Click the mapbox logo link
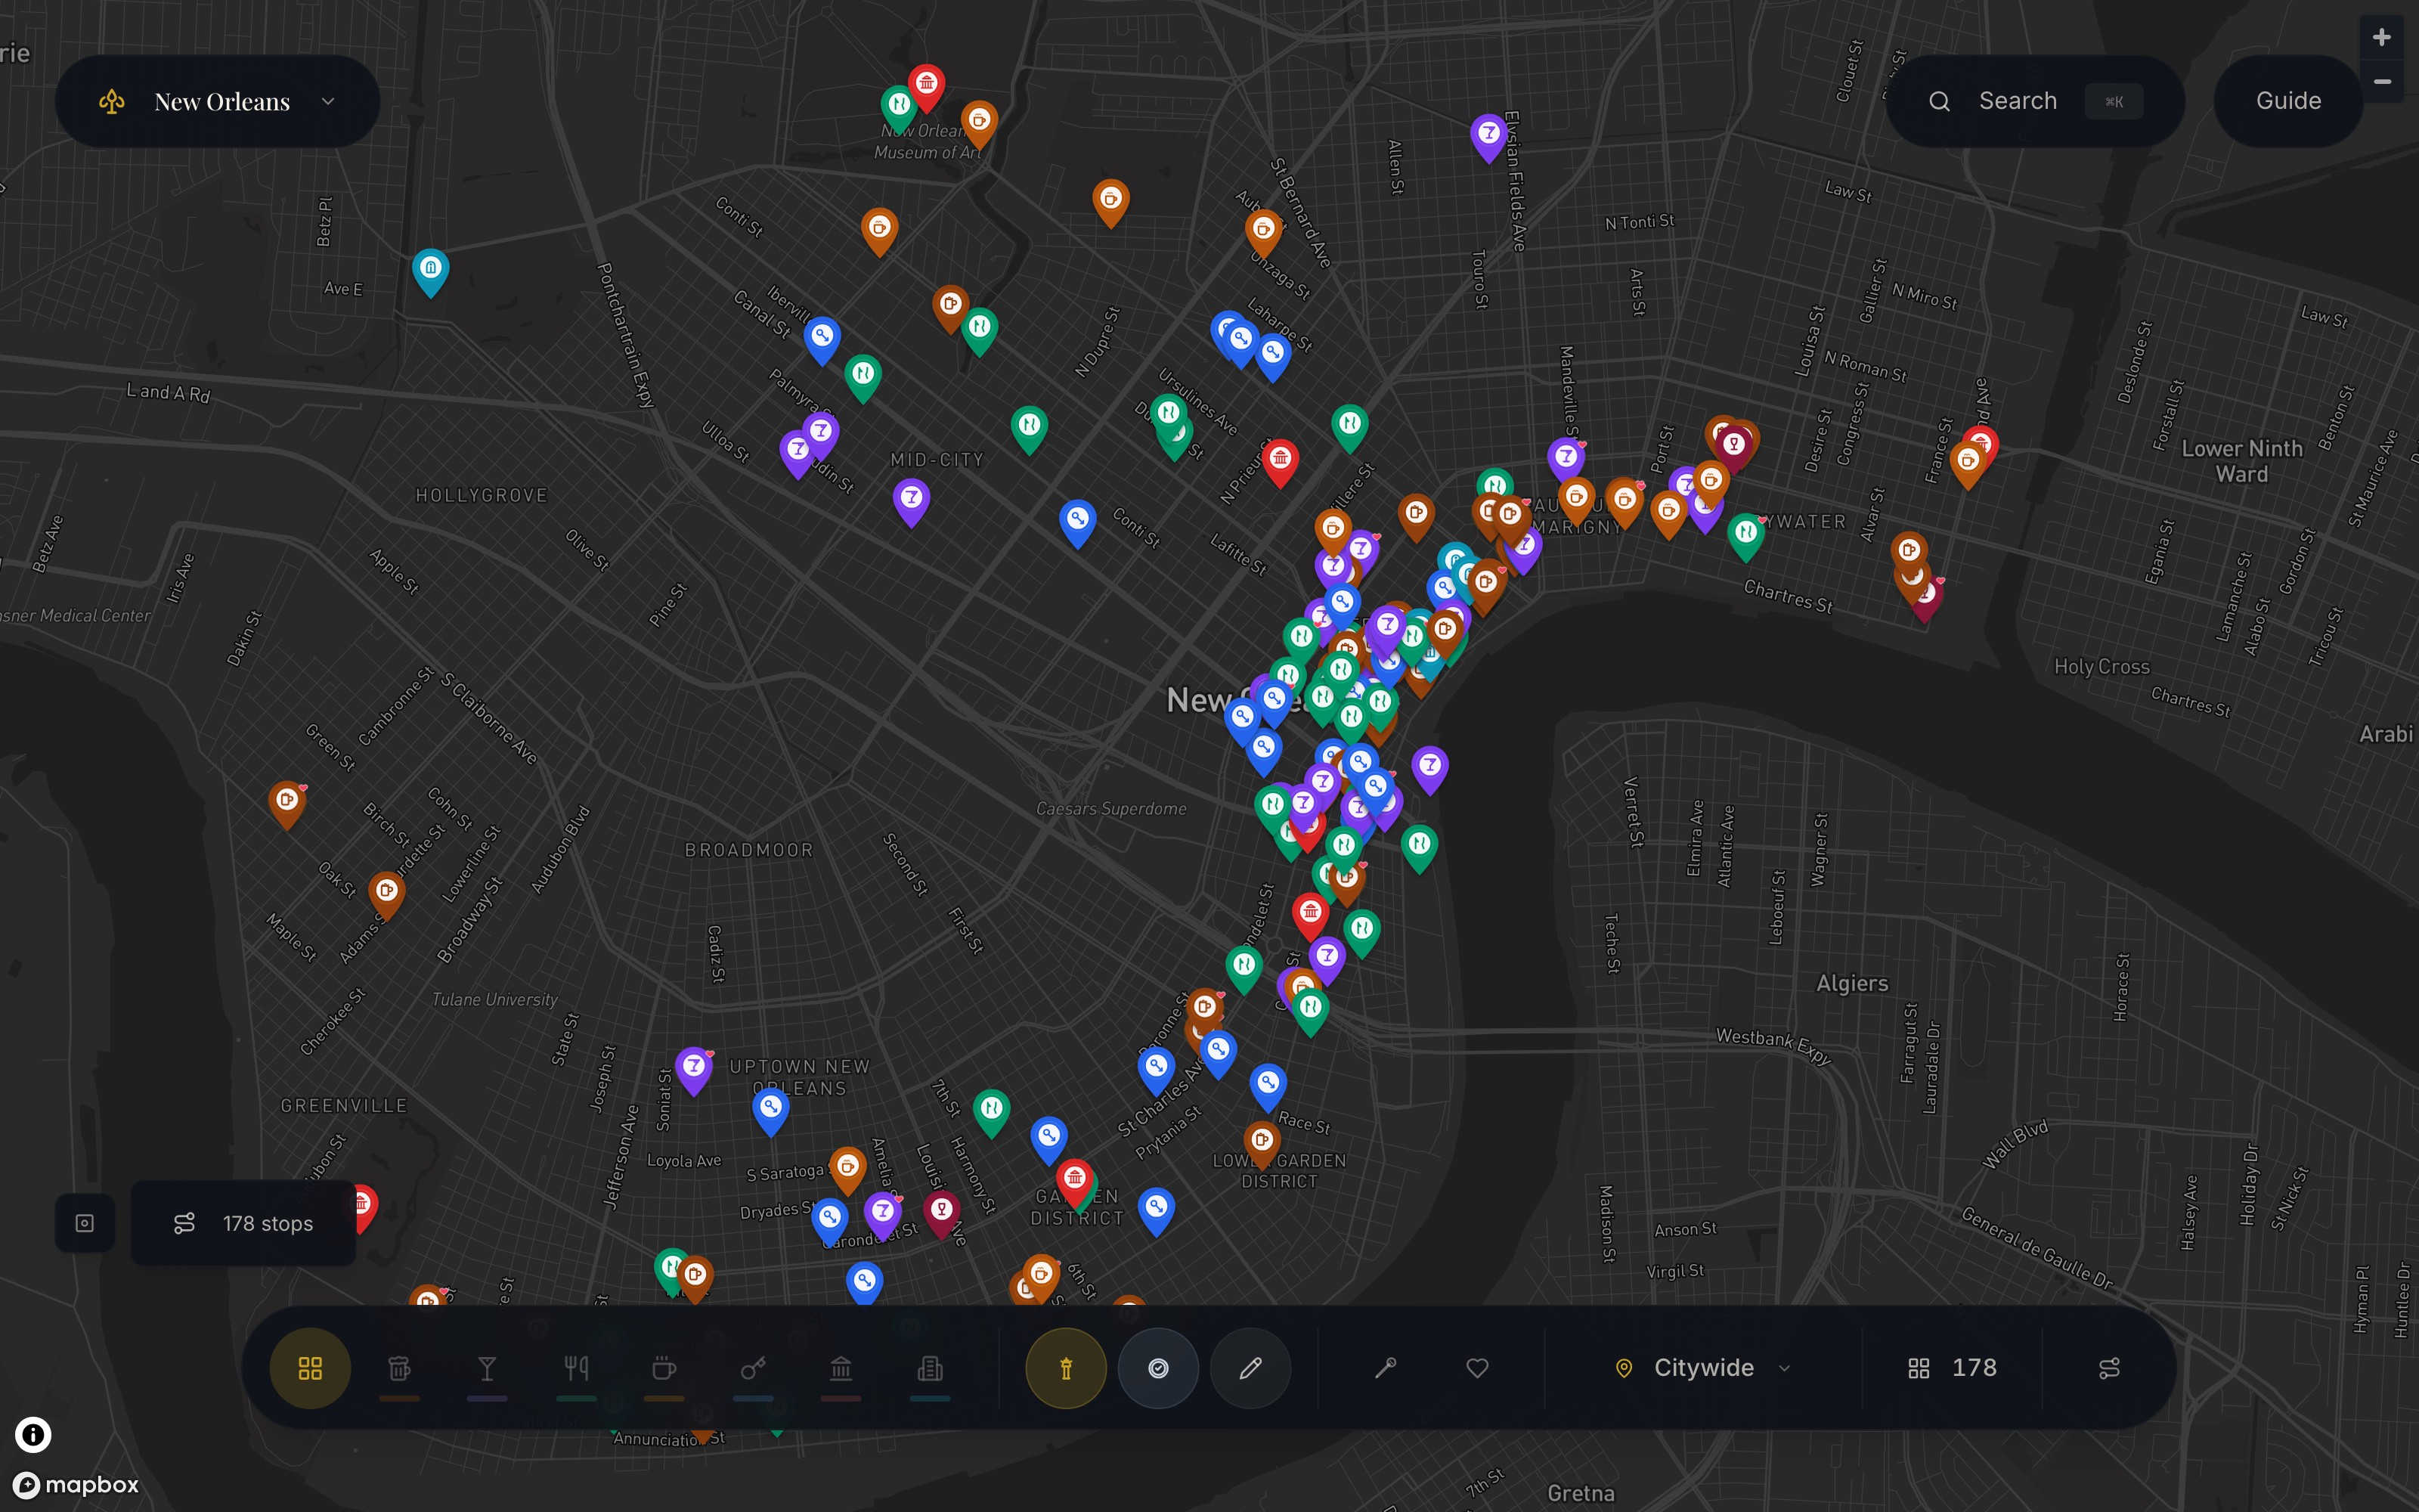Screen dimensions: 2419x1512 77,1485
